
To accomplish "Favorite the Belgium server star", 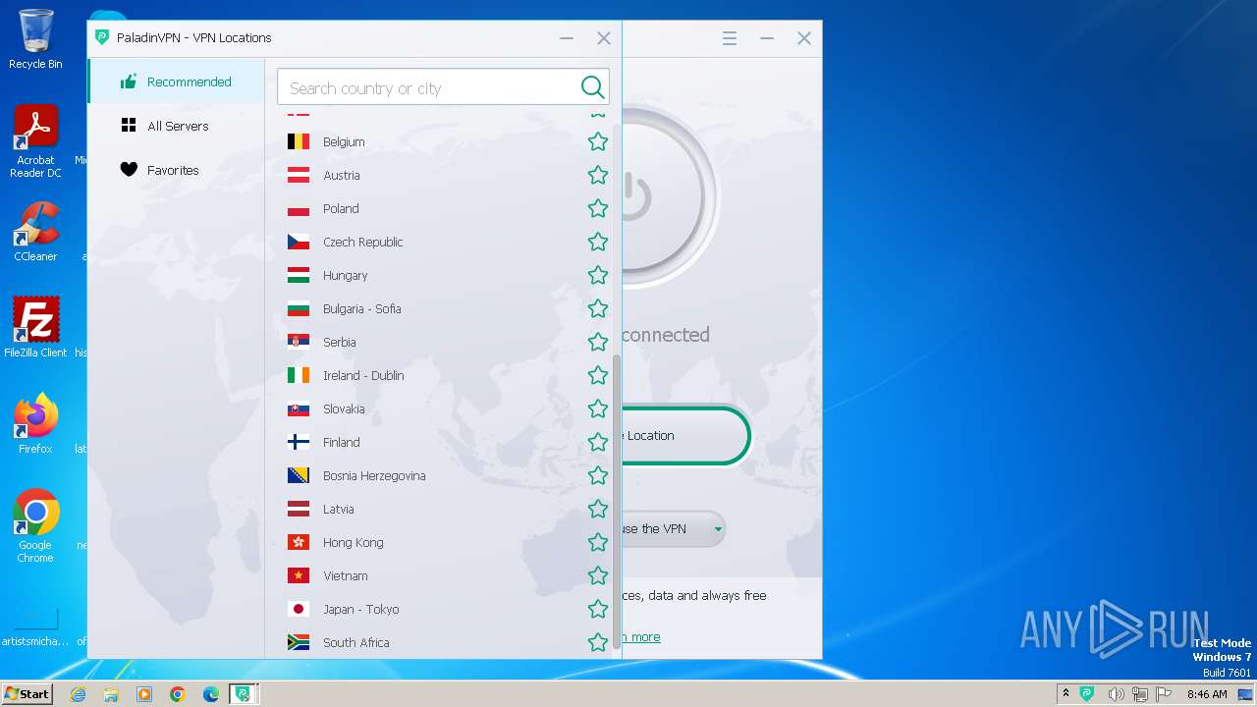I will click(x=597, y=141).
